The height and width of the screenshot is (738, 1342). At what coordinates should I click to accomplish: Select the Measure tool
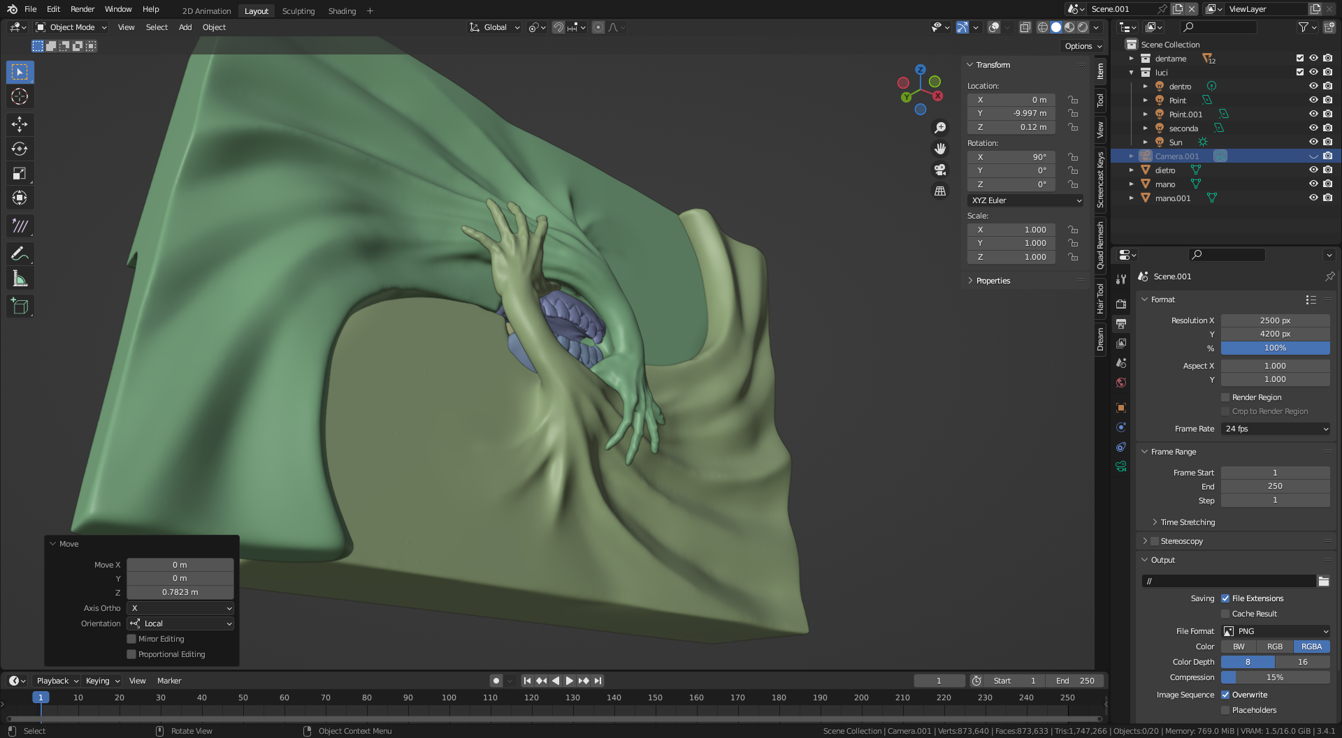(20, 279)
